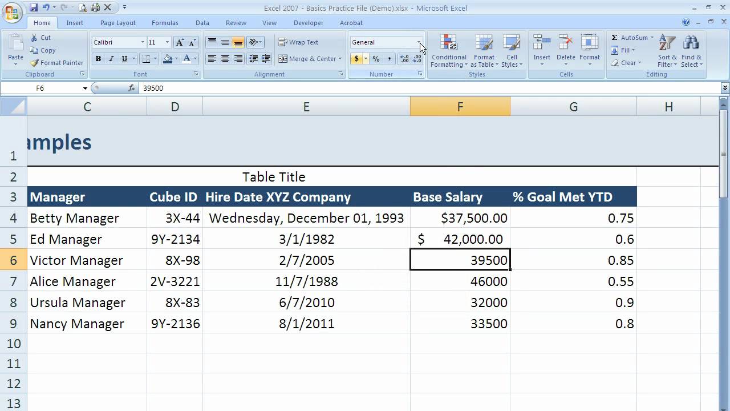Switch to the Data tab
This screenshot has width=730, height=411.
202,23
